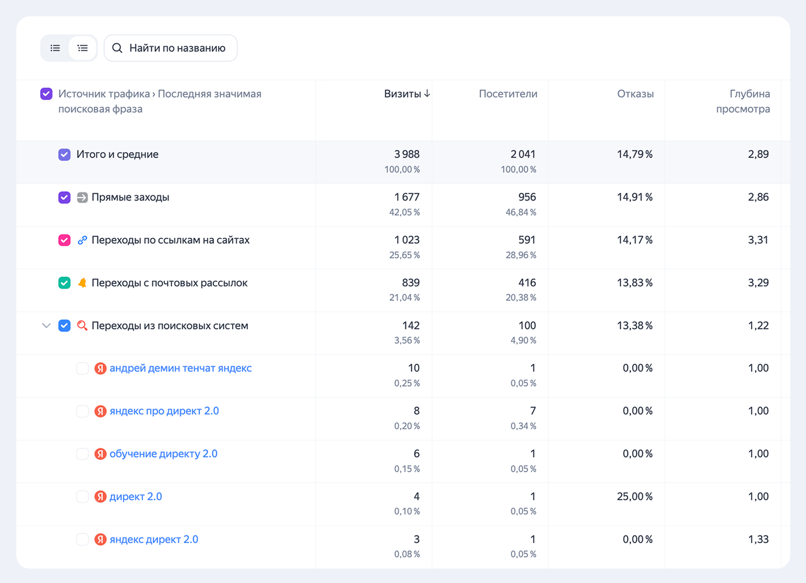Click the link icon for Переходы по ссылкам

82,240
